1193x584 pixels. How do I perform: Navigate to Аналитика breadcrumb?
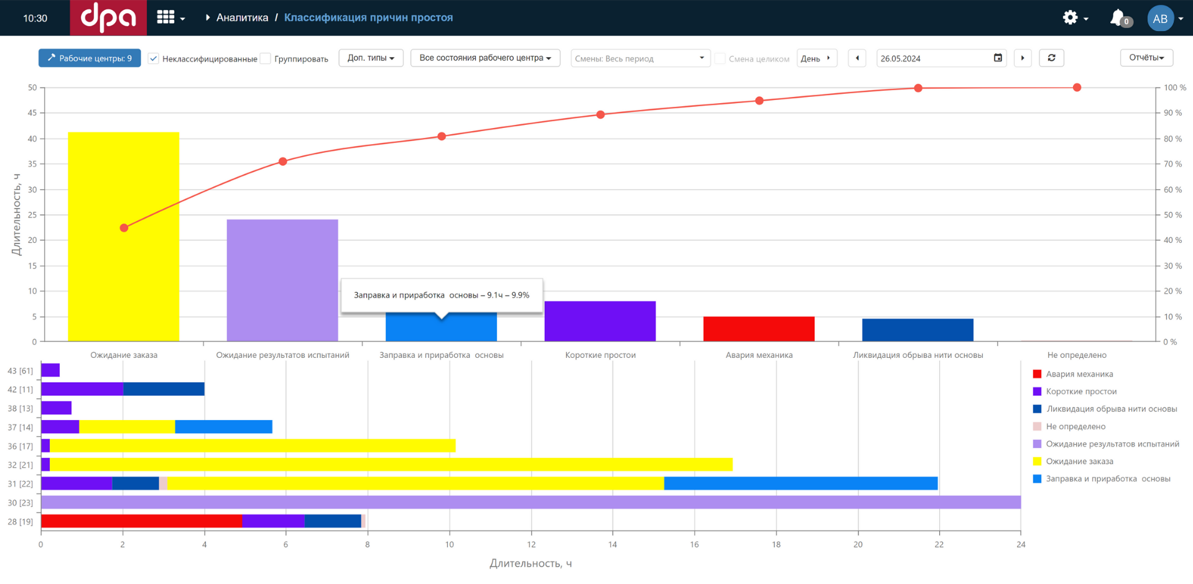tap(242, 17)
